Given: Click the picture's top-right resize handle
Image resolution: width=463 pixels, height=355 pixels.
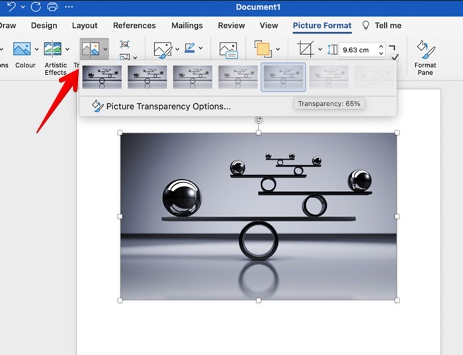Looking at the screenshot, I should coord(397,133).
